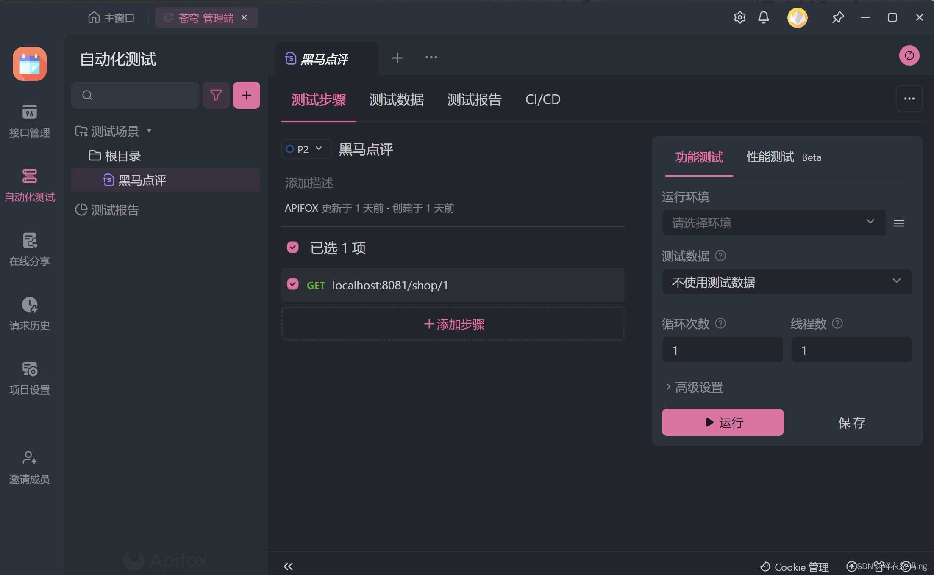Open the P2 priority dropdown
Image resolution: width=934 pixels, height=575 pixels.
[306, 149]
